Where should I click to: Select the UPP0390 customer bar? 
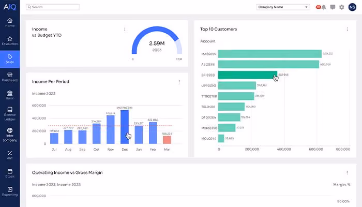[237, 85]
